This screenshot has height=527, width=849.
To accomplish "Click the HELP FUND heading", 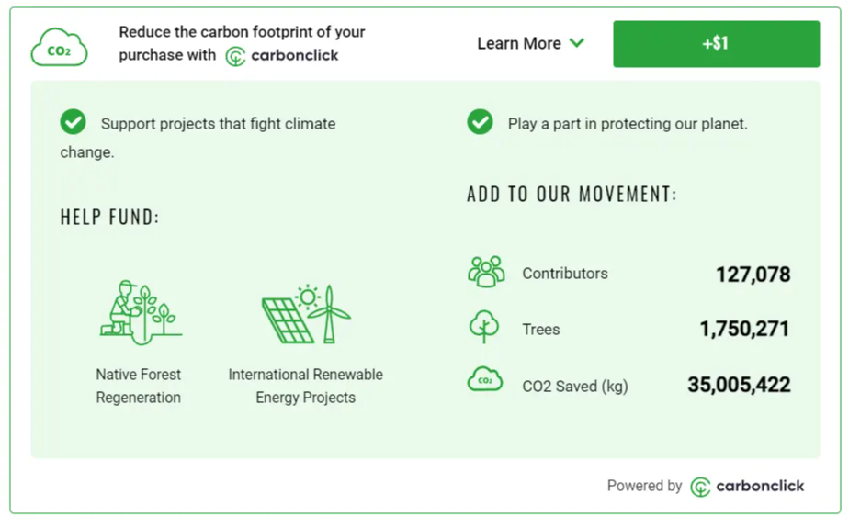I will click(110, 218).
